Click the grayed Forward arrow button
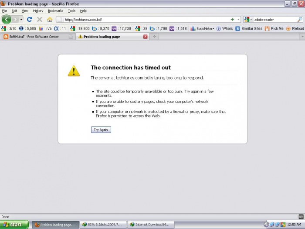Viewport: 305px width, 229px height. click(x=15, y=20)
